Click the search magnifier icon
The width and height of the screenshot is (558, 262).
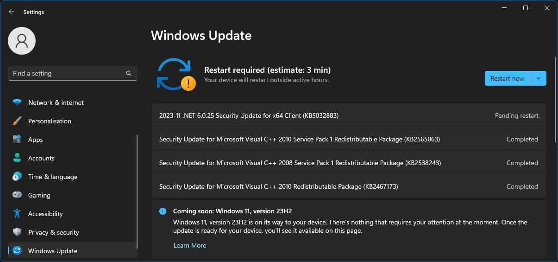click(x=129, y=73)
